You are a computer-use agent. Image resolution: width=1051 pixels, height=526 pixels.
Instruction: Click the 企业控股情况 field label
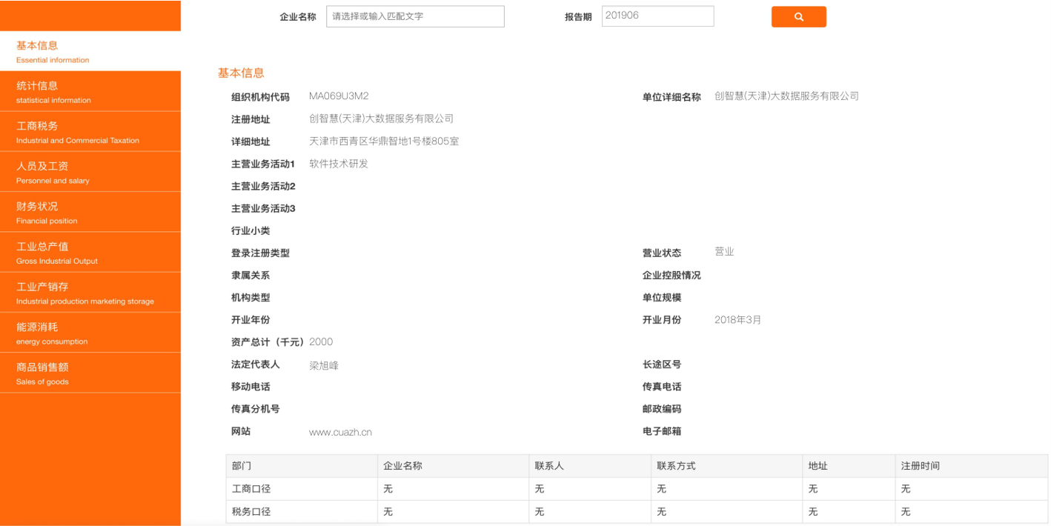672,276
